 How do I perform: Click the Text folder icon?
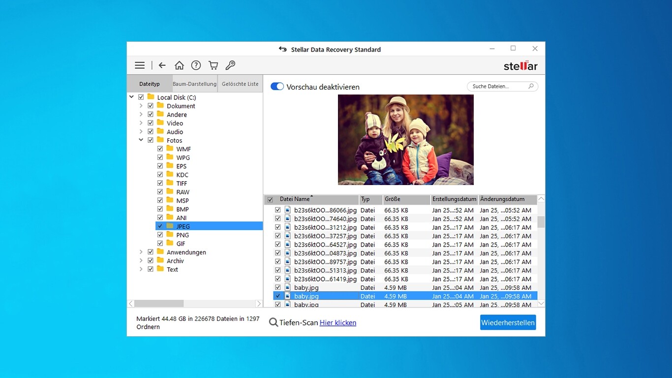tap(160, 269)
